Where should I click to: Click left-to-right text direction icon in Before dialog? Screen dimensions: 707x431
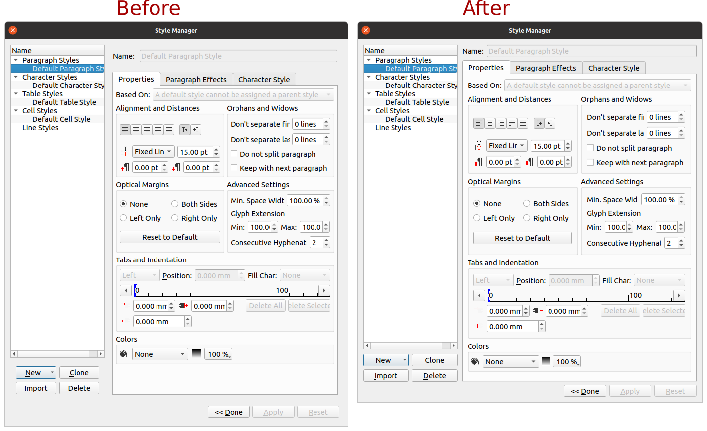pos(185,130)
